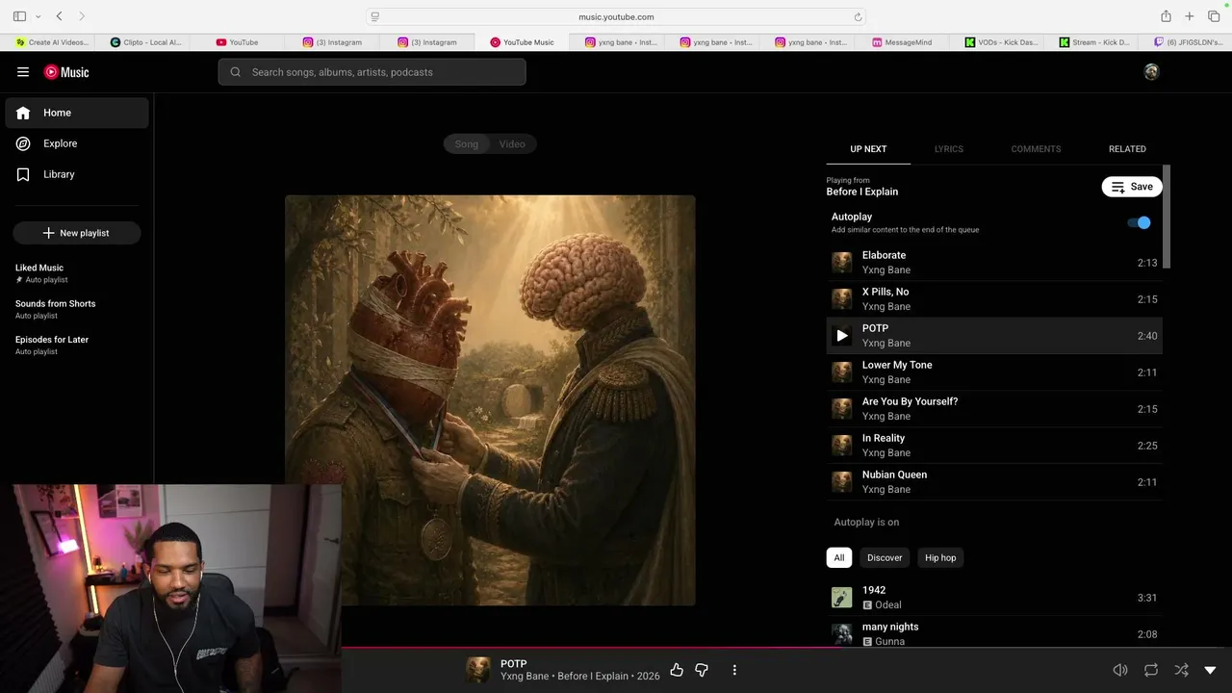Switch to the MessageMind browser tab
The height and width of the screenshot is (693, 1232).
click(903, 42)
